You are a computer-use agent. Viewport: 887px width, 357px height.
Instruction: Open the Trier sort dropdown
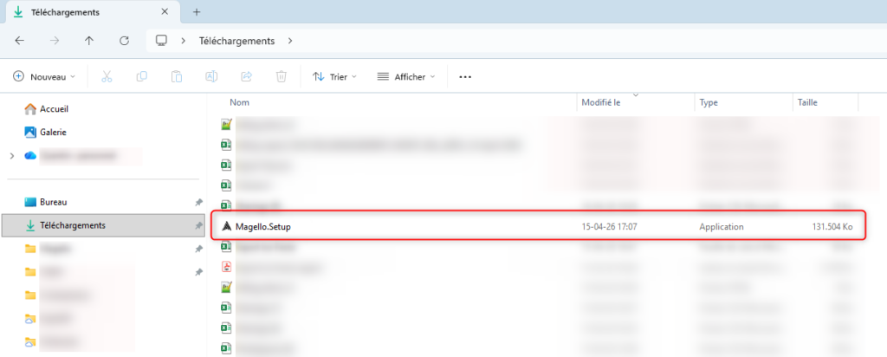335,76
